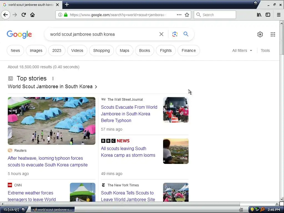Screen dimensions: 284x213
Task: Click the Google logo
Action: [x=19, y=34]
